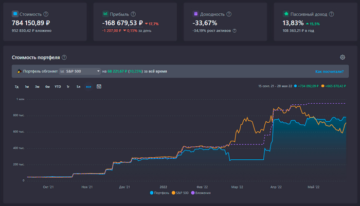Click the Пассивный доход card icon
This screenshot has height=206, width=360.
[286, 14]
